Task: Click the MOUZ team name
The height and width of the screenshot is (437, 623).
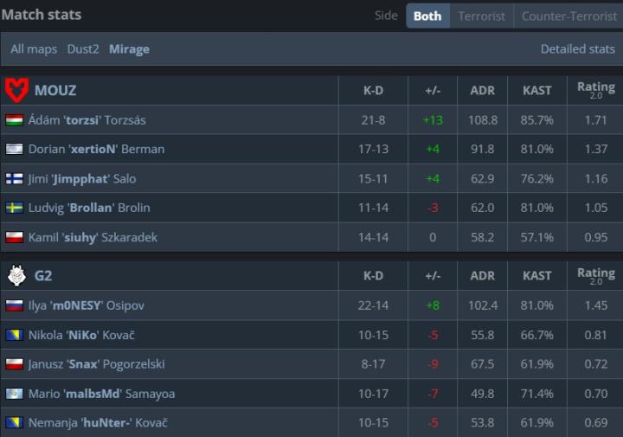Action: click(x=55, y=90)
